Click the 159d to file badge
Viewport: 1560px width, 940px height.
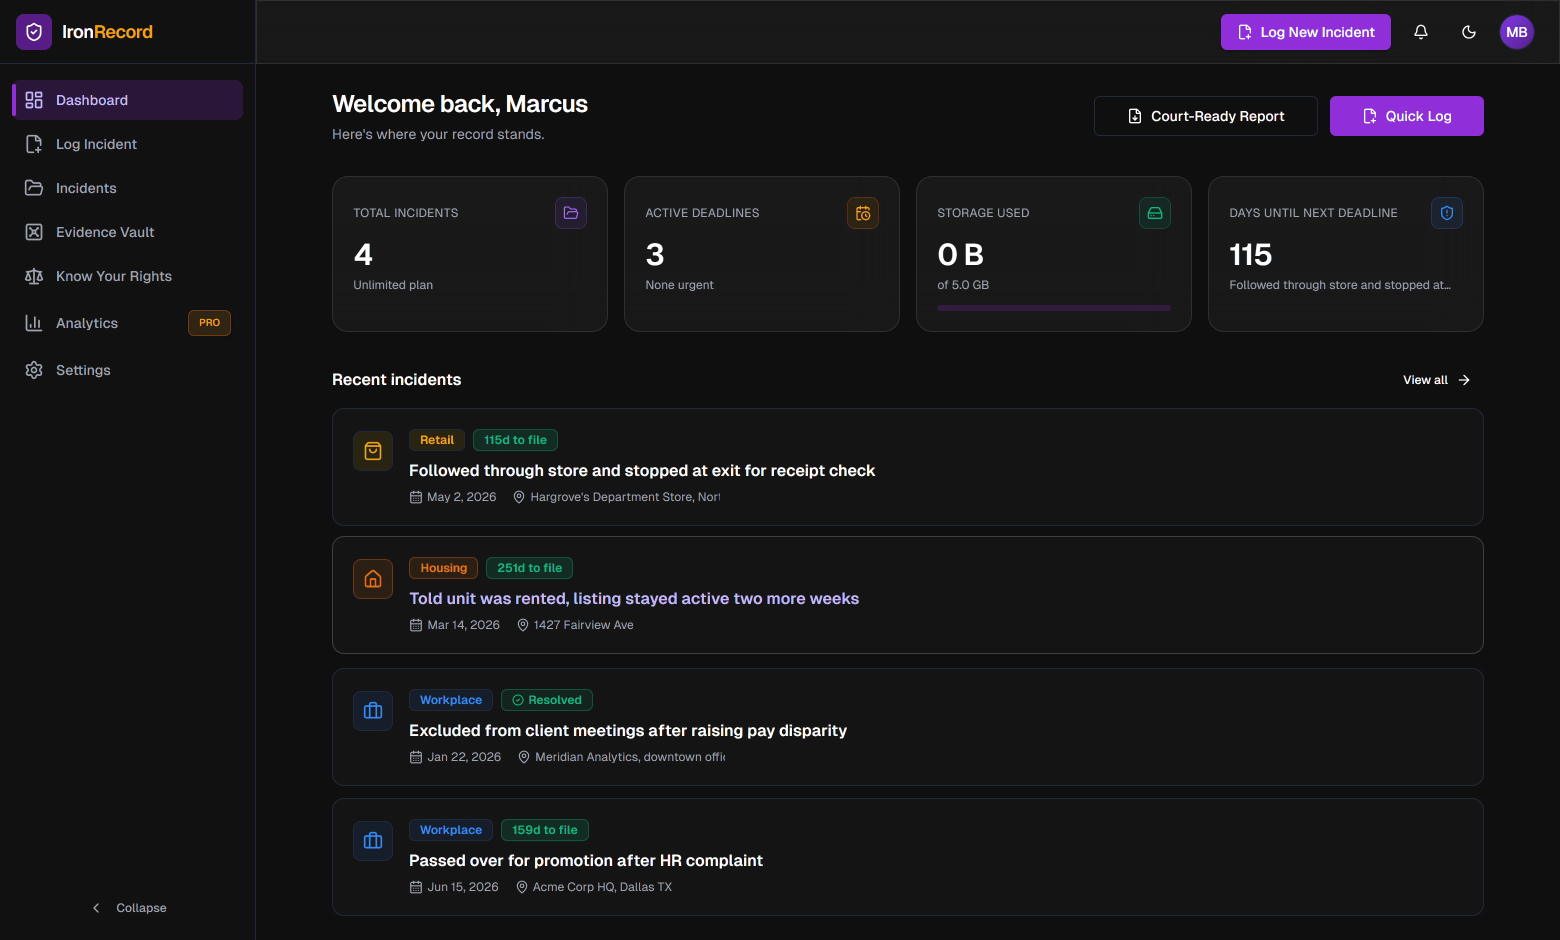(x=544, y=830)
